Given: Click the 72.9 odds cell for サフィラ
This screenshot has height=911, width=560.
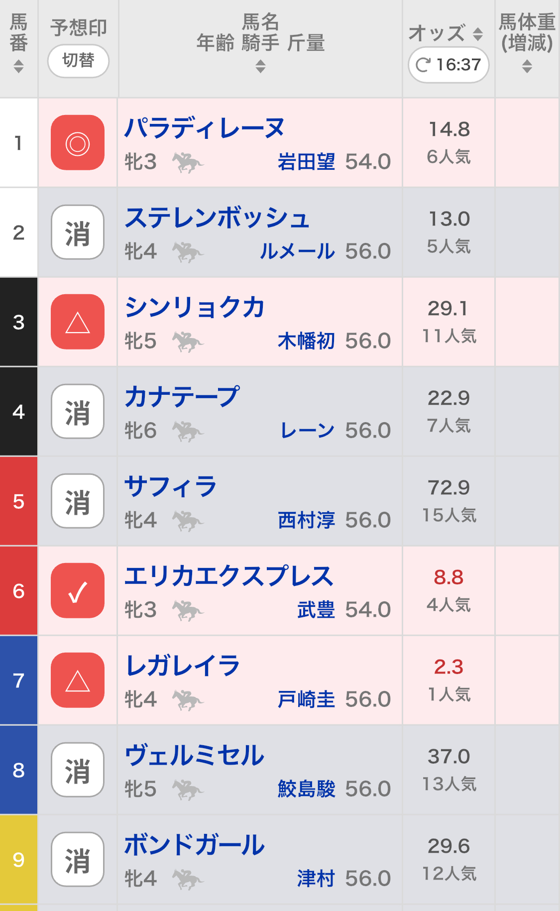Looking at the screenshot, I should (x=448, y=488).
